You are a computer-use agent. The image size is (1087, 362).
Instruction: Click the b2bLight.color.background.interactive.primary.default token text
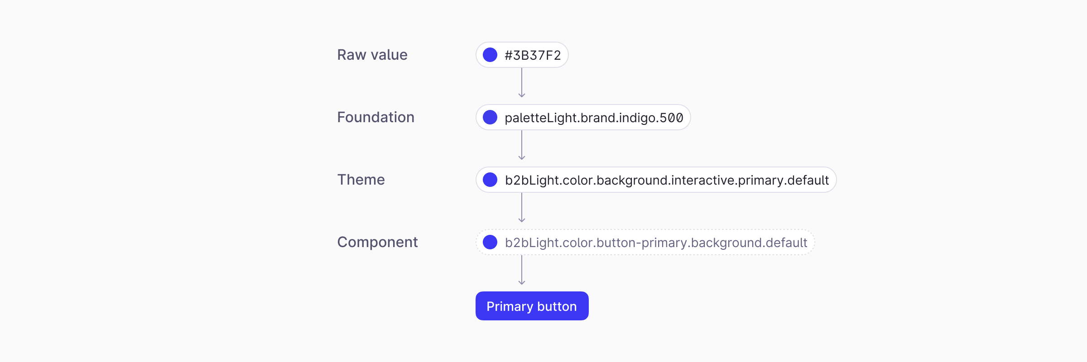click(667, 180)
